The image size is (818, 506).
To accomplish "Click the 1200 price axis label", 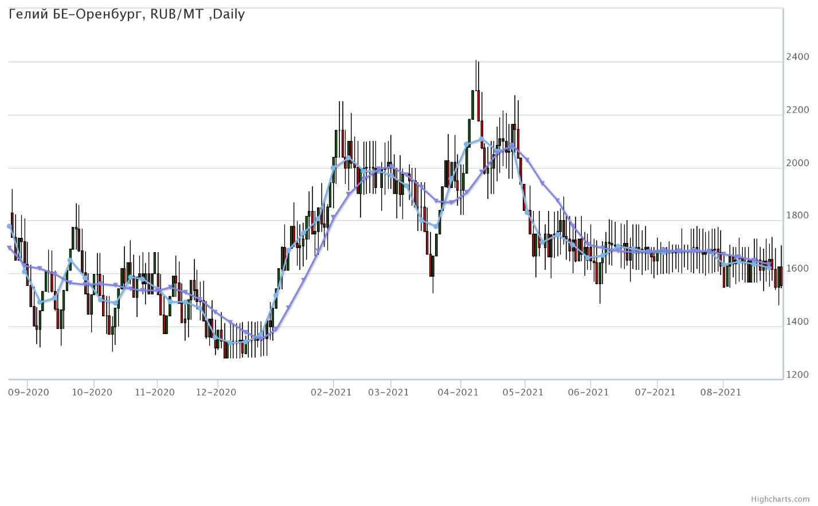I will pos(797,375).
